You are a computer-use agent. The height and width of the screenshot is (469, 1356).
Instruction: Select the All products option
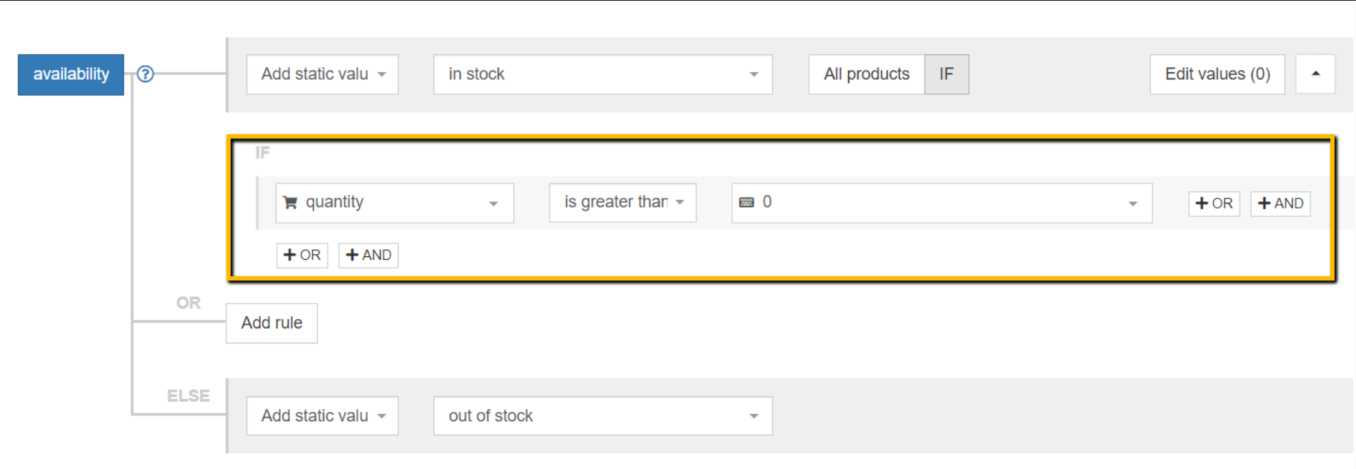pos(866,74)
